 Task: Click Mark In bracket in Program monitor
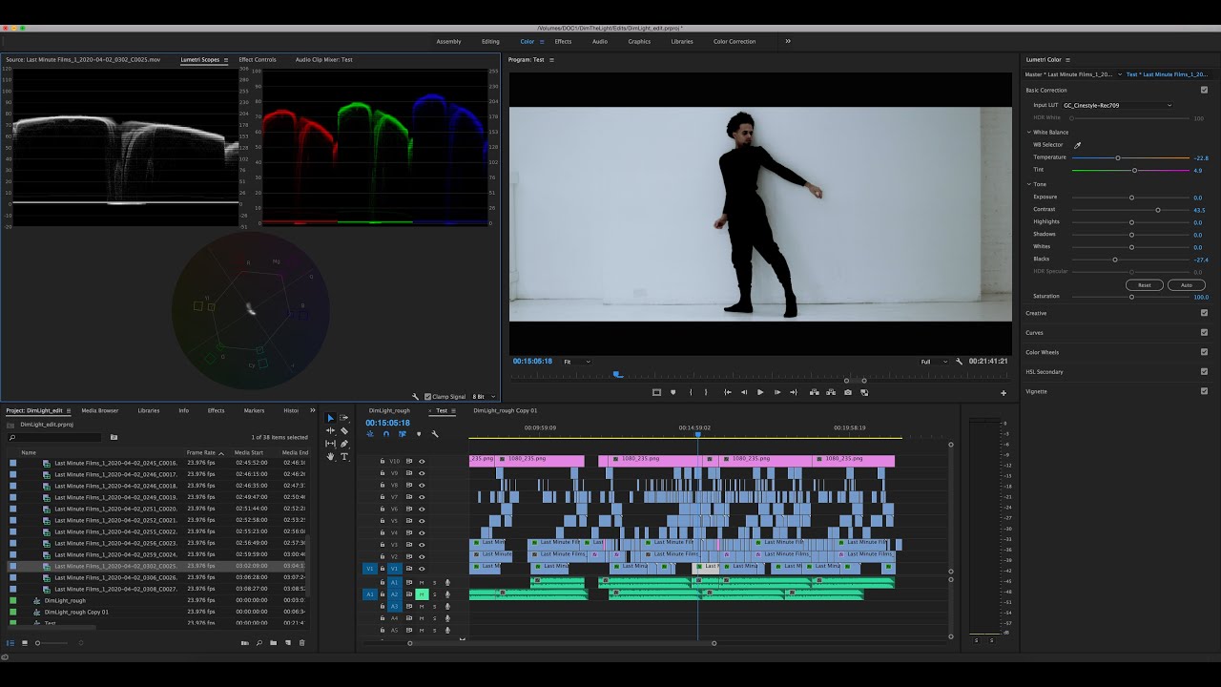(x=691, y=392)
